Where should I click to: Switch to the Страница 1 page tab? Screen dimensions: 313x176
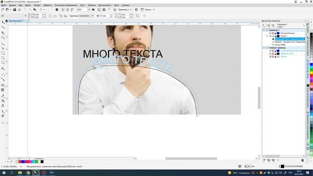[x=39, y=158]
